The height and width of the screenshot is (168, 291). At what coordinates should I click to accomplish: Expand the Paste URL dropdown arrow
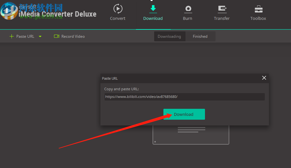[40, 36]
